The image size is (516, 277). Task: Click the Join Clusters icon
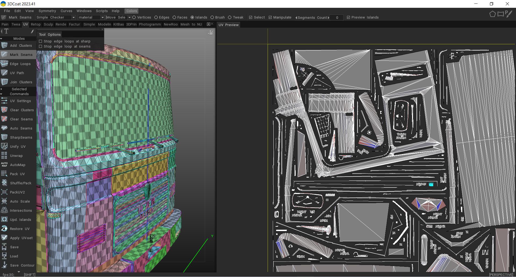tap(4, 82)
